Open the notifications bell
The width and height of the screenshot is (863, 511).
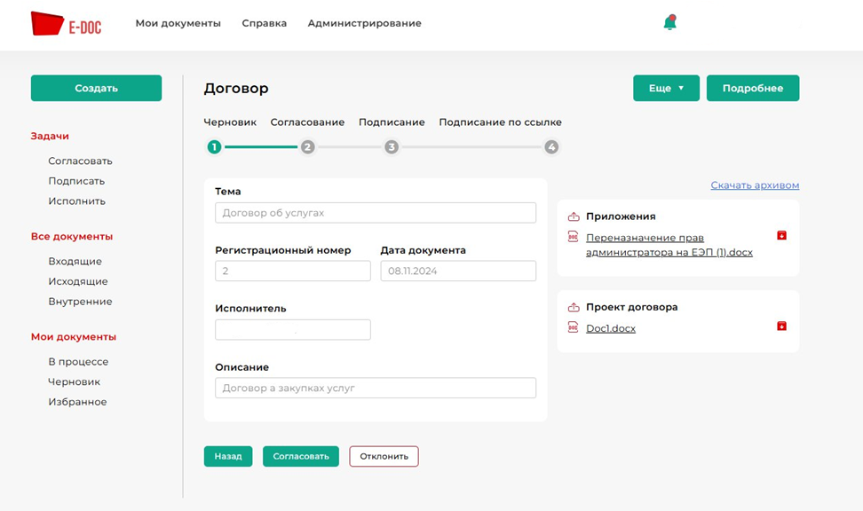coord(669,23)
